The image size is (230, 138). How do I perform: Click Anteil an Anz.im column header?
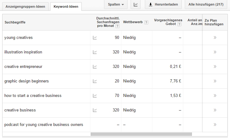coord(195,22)
